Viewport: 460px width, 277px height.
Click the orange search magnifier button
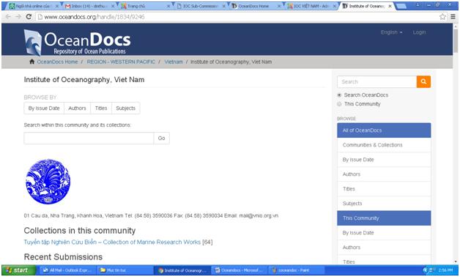423,81
